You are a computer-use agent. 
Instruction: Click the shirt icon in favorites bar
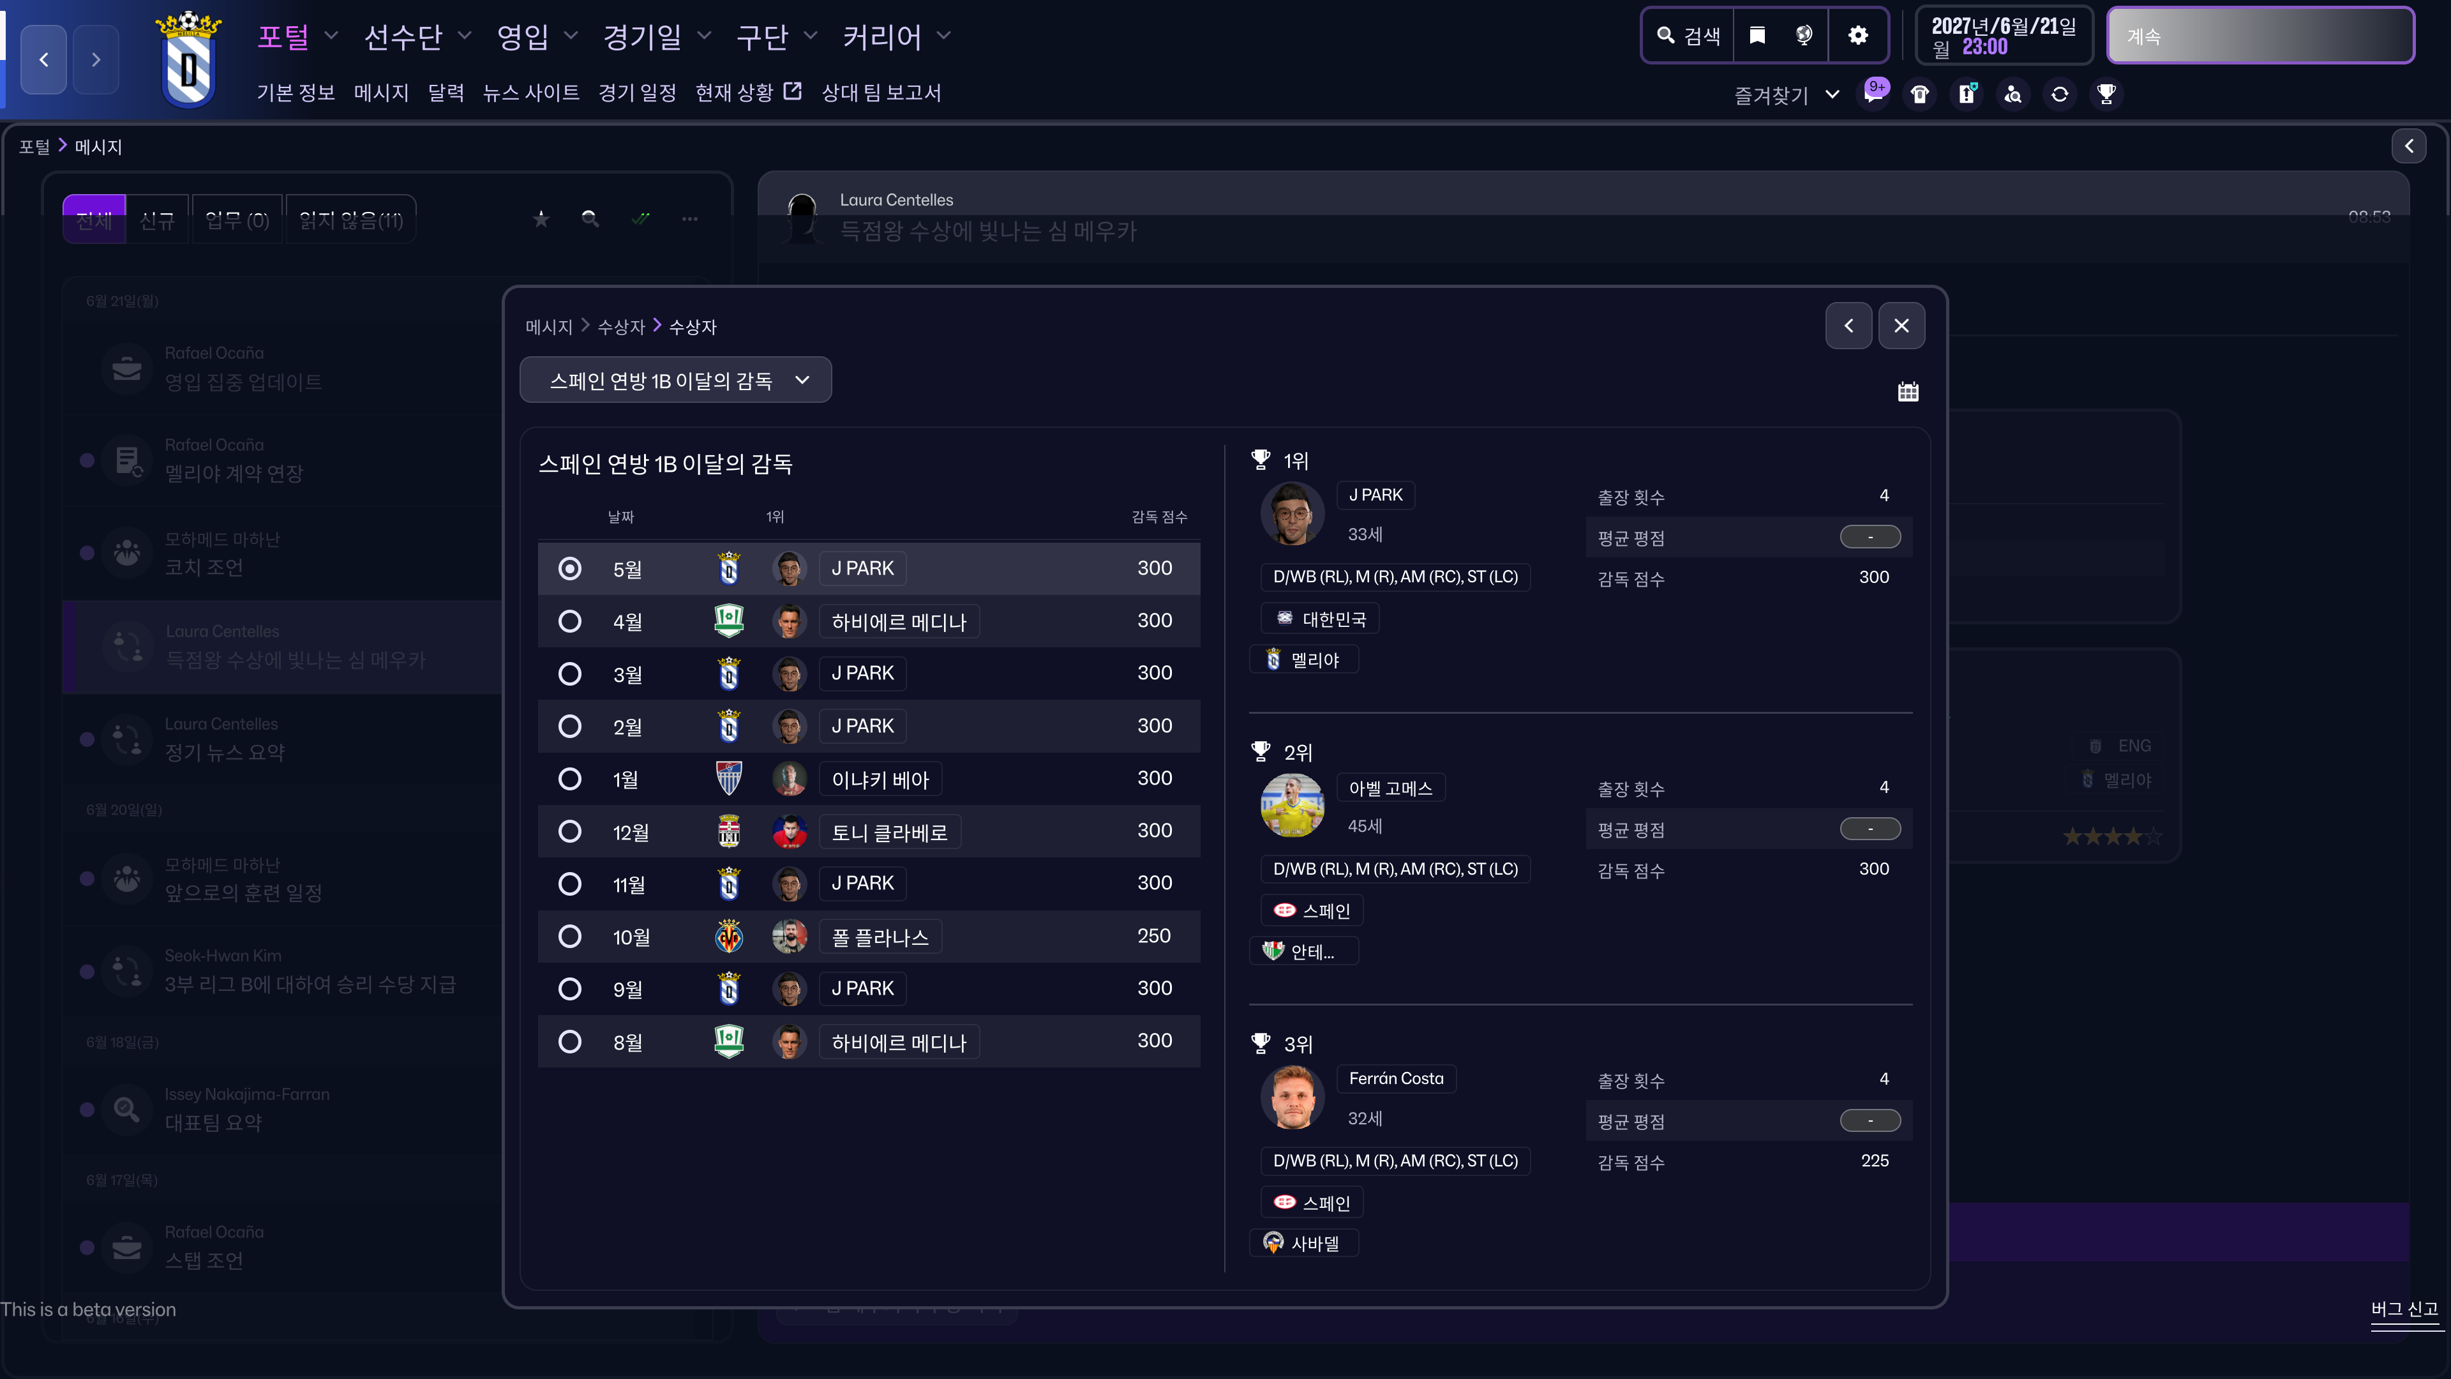point(1920,94)
